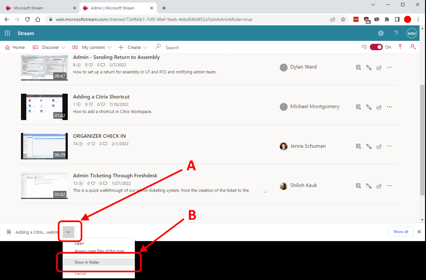Add Dylan Ward's video to a list

(x=359, y=67)
